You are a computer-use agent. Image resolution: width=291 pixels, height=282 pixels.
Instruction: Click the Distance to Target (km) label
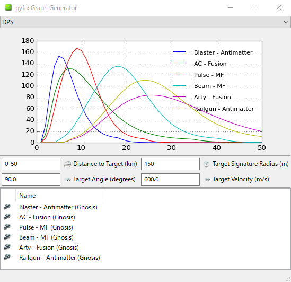(105, 164)
